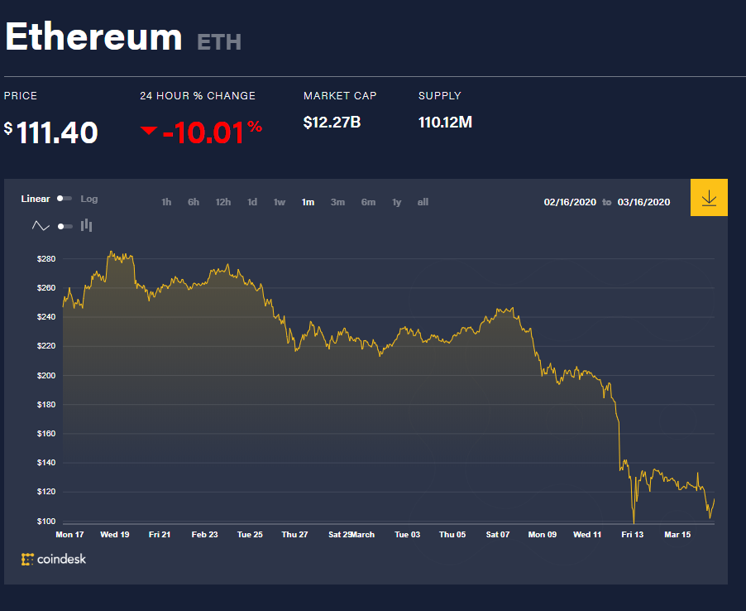Select the line chart icon

(x=41, y=226)
